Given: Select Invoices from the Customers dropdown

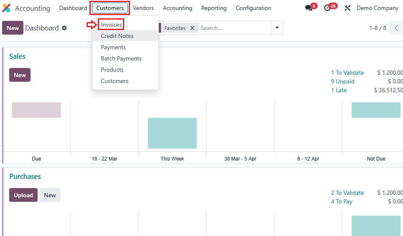Looking at the screenshot, I should coord(111,25).
